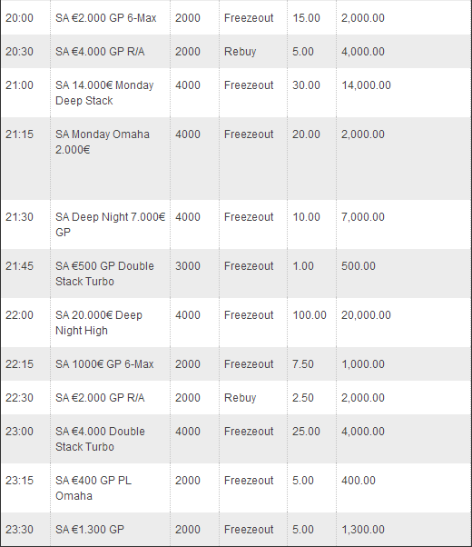The height and width of the screenshot is (547, 472).
Task: Select SA Monday Omaha 2.000€ row
Action: (x=236, y=158)
